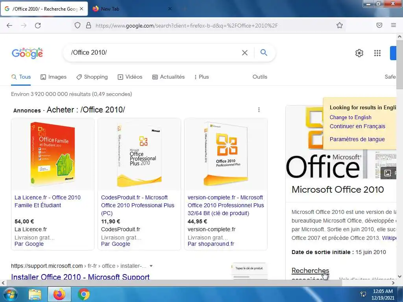Image resolution: width=403 pixels, height=302 pixels.
Task: Click the Microsoft Office 2010 panel title
Action: (338, 190)
